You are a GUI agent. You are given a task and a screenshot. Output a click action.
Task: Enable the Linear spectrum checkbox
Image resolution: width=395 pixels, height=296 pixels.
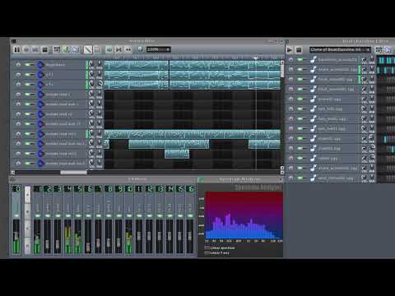pos(207,247)
